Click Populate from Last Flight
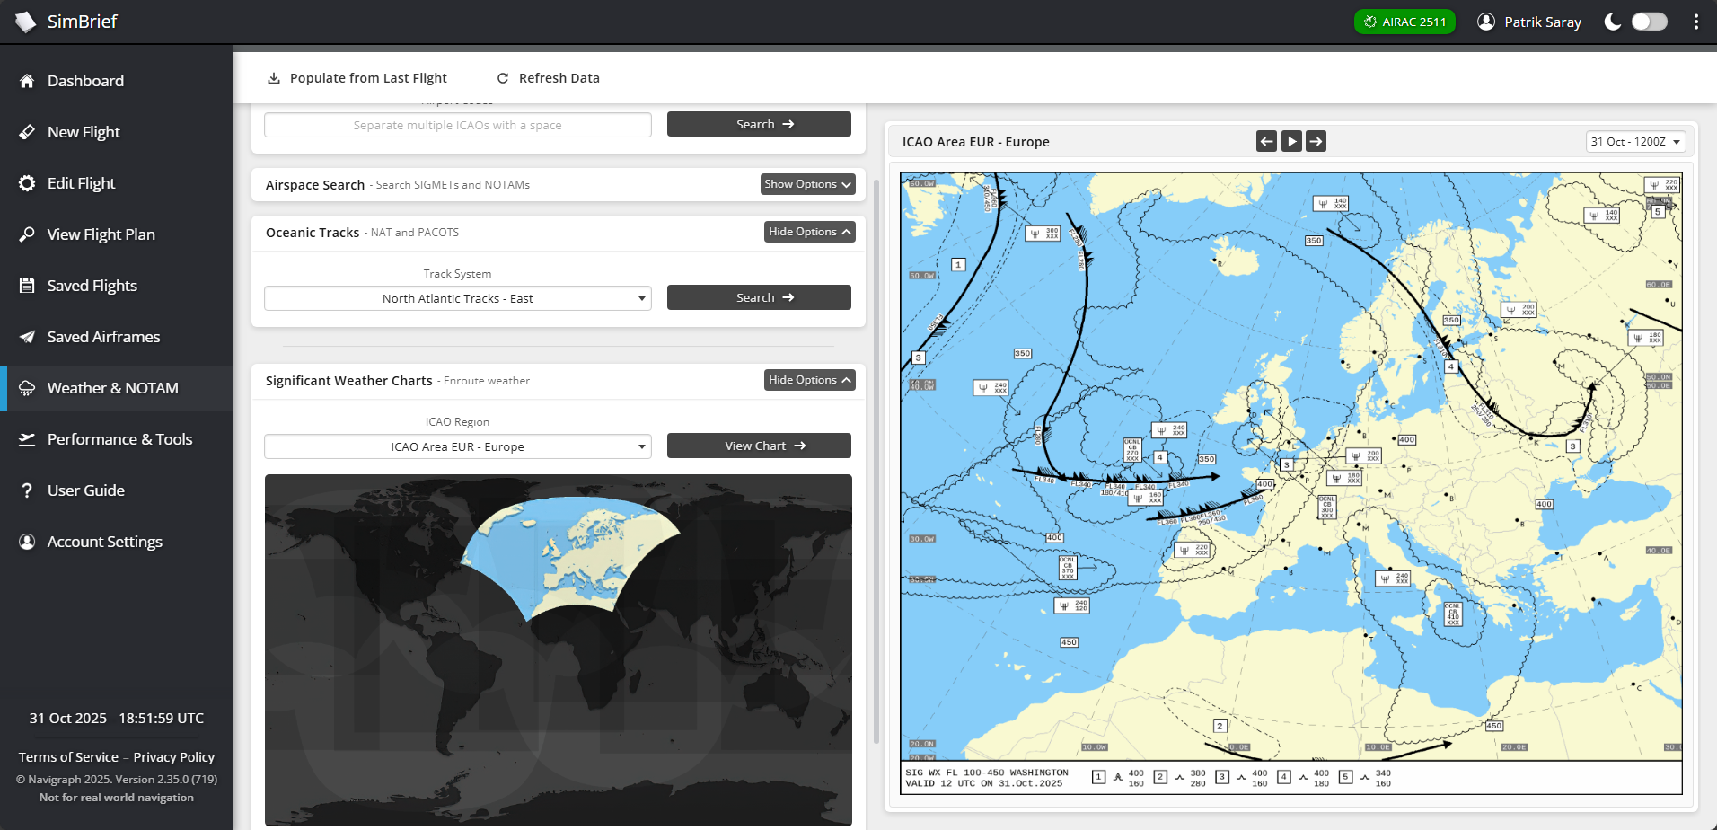The width and height of the screenshot is (1717, 830). [x=357, y=78]
